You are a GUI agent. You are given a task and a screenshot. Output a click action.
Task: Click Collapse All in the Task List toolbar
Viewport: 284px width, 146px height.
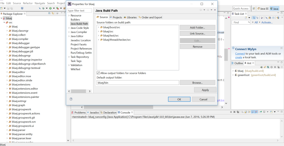tap(273, 18)
